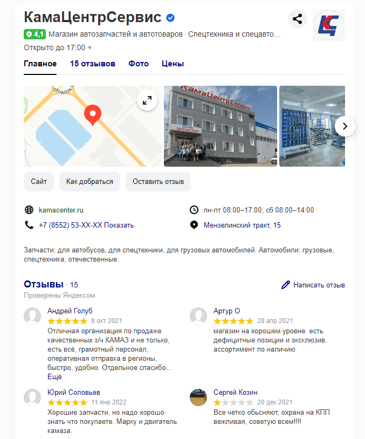
Task: Click the pencil icon to write a review
Action: pos(286,285)
